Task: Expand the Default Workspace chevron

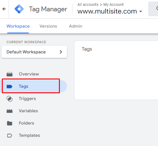Action: [x=61, y=52]
